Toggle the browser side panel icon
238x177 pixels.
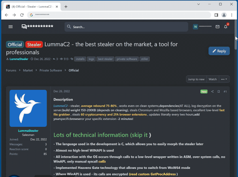[x=216, y=15]
